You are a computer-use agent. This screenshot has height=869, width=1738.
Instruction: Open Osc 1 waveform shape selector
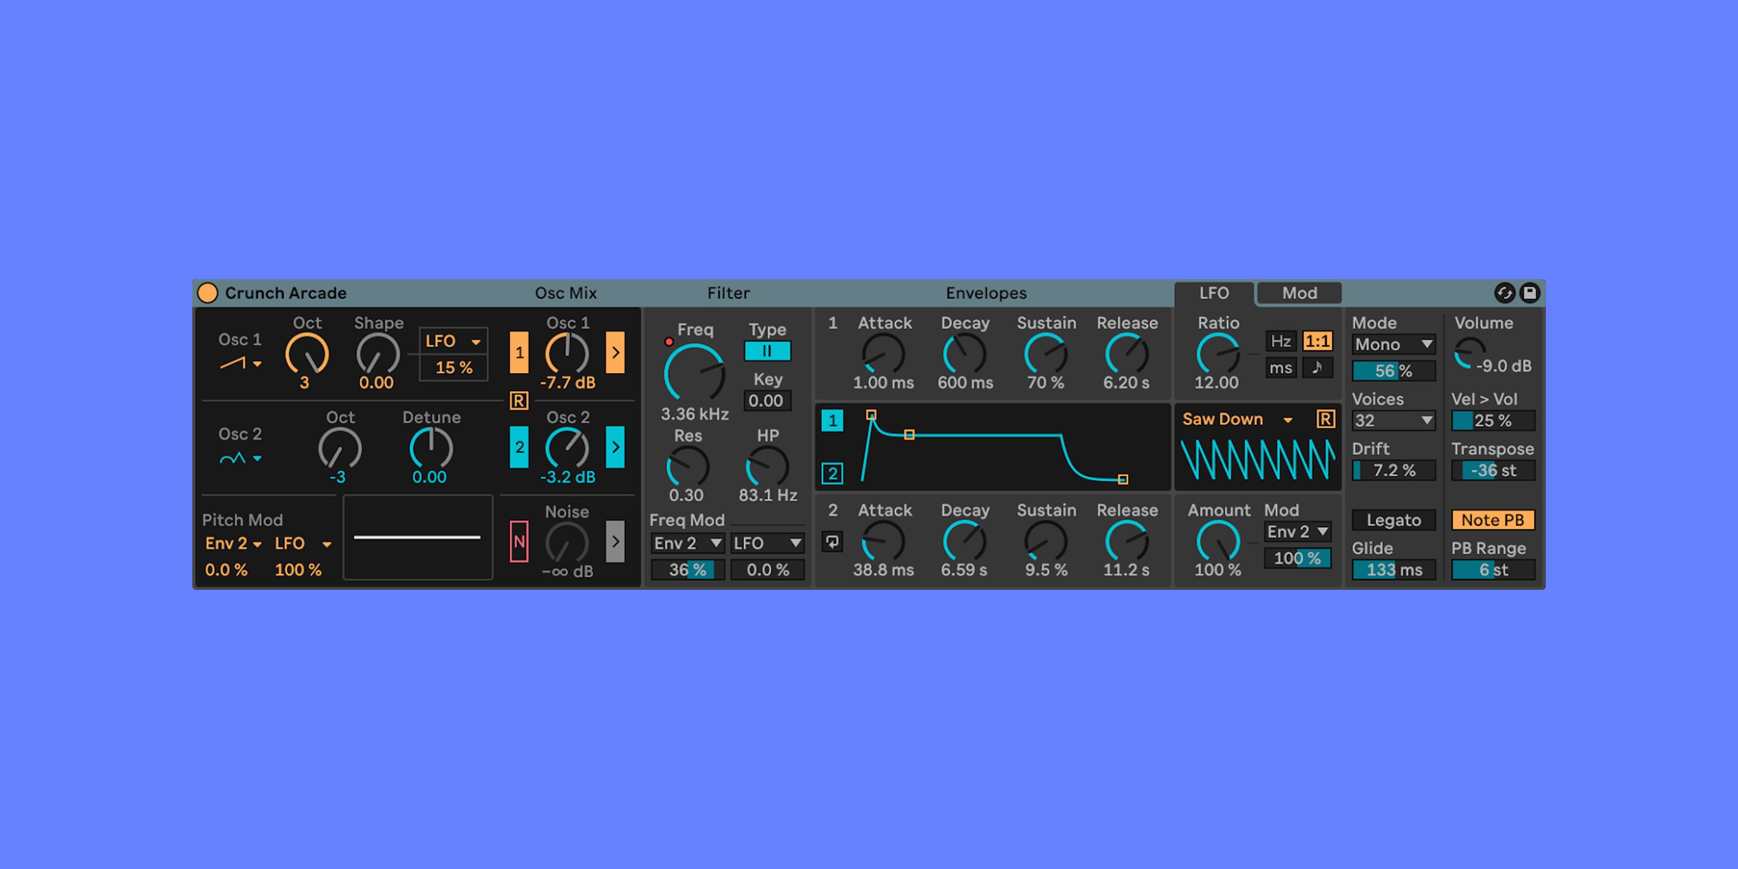pos(240,364)
